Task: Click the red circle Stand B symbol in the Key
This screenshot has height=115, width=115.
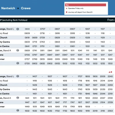Action: (x=67, y=12)
